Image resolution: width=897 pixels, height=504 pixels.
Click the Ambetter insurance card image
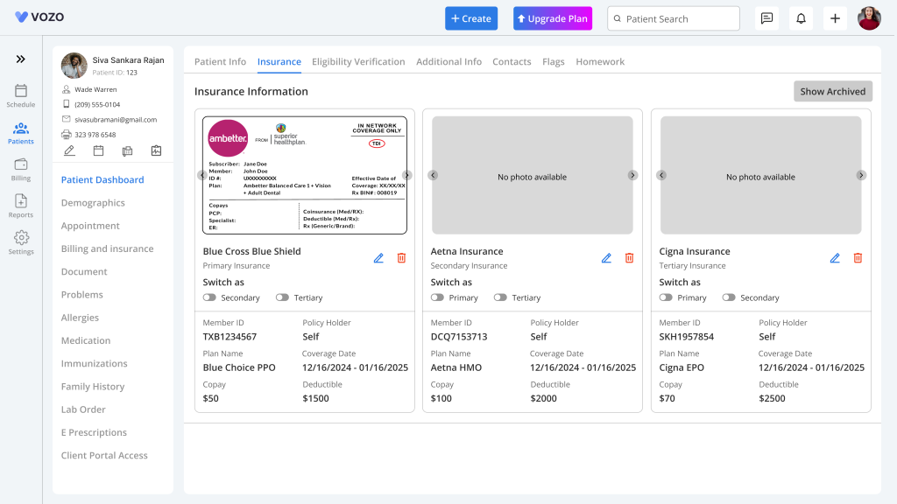click(304, 175)
